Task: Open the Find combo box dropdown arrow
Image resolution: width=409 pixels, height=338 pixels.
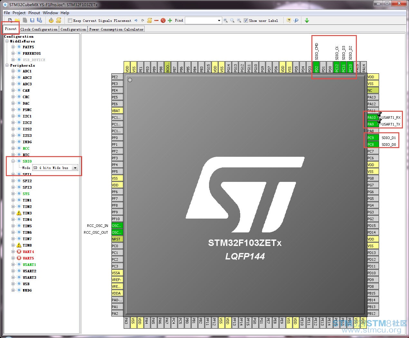Action: [219, 21]
